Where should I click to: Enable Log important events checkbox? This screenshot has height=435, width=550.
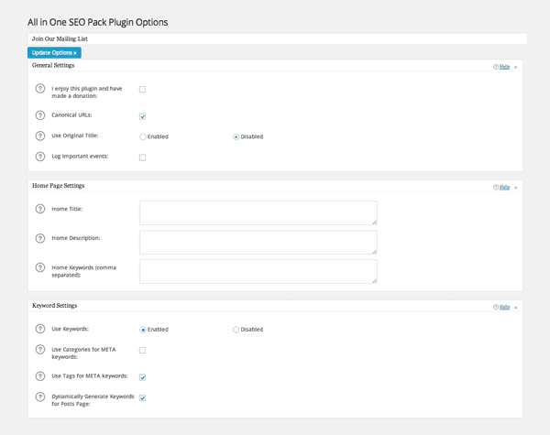[x=142, y=158]
